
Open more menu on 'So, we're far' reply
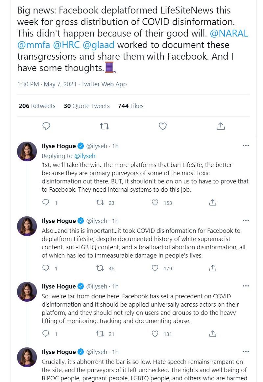click(246, 286)
